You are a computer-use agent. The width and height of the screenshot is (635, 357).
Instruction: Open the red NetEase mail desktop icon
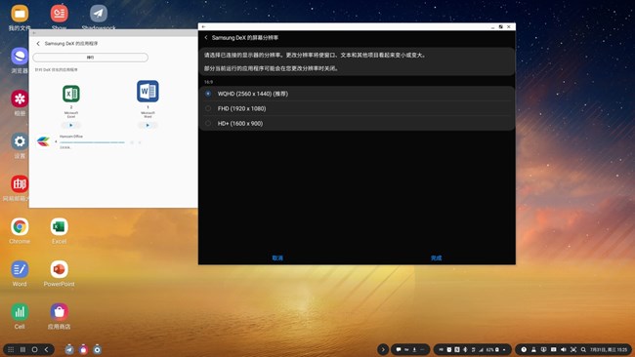[20, 184]
